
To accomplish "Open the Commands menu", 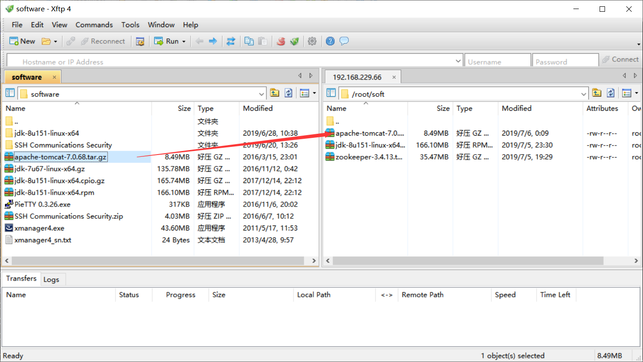I will (94, 25).
